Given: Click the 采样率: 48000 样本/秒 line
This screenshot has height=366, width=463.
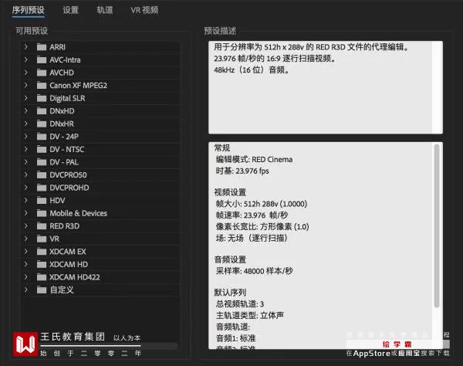Looking at the screenshot, I should pyautogui.click(x=254, y=271).
